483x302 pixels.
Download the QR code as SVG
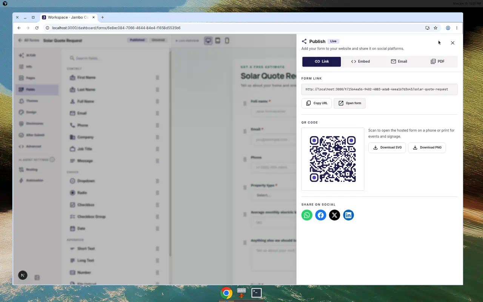[387, 148]
